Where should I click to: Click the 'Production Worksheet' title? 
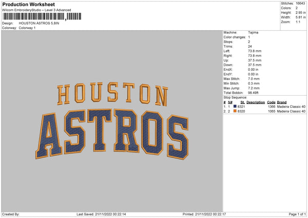29,4
